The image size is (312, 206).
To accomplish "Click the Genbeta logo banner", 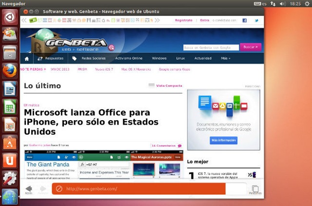I will pos(72,42).
